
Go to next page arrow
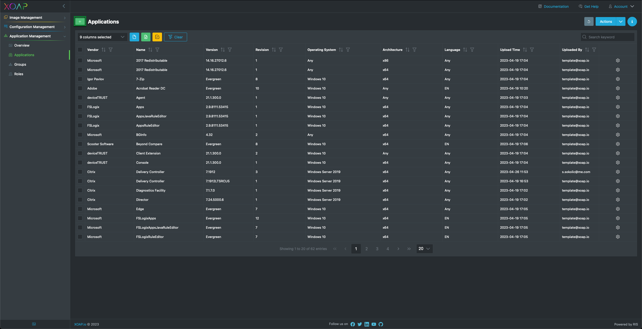[398, 249]
